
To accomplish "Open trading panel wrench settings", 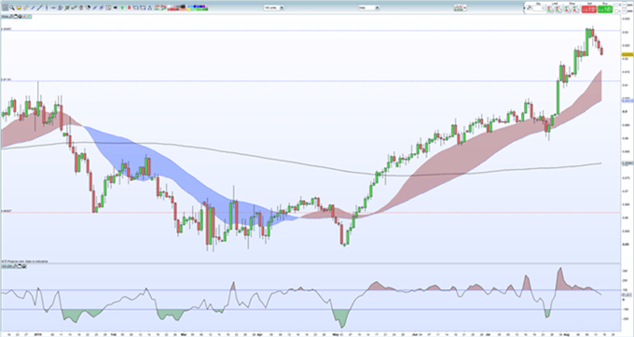I will [529, 7].
